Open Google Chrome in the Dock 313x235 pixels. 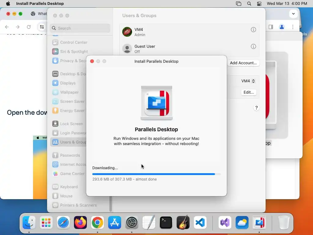coord(98,222)
